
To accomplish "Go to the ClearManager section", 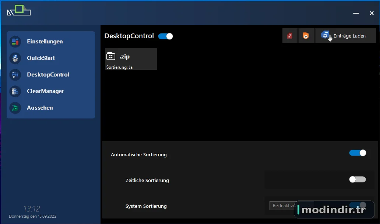I will (x=45, y=91).
